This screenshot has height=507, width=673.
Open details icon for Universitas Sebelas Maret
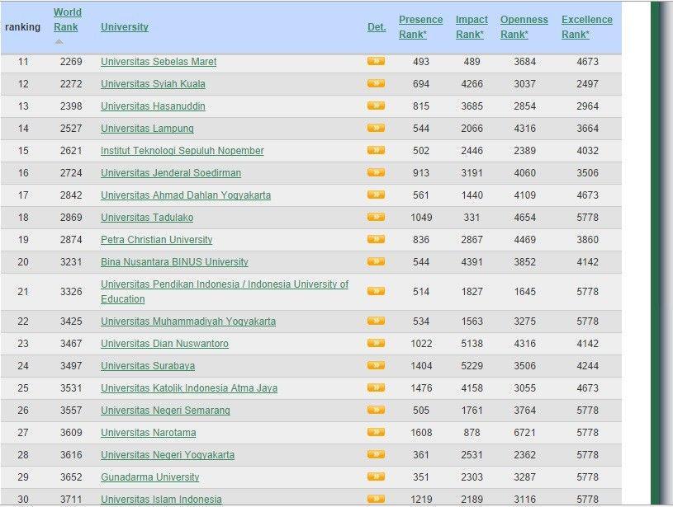coord(376,61)
